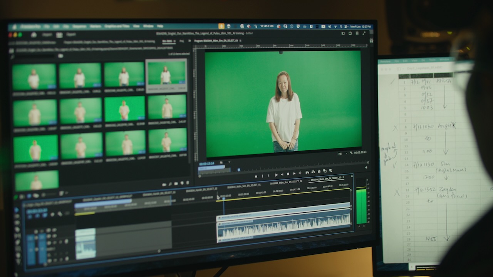Open Program monitor settings wrench icon
The image size is (493, 277).
(352, 153)
